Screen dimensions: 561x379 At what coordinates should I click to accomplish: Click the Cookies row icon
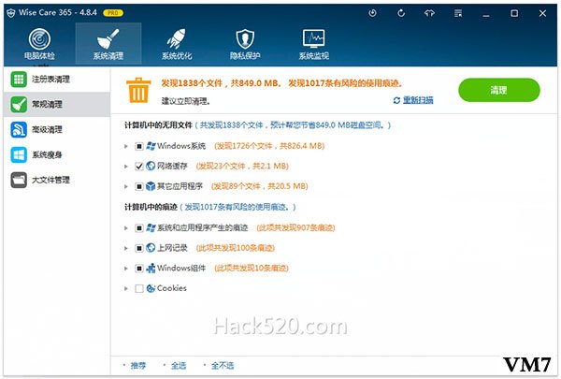(151, 288)
